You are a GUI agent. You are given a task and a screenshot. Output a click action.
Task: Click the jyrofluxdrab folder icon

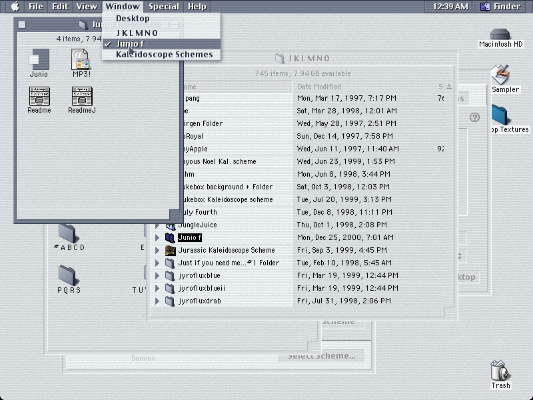coord(170,301)
